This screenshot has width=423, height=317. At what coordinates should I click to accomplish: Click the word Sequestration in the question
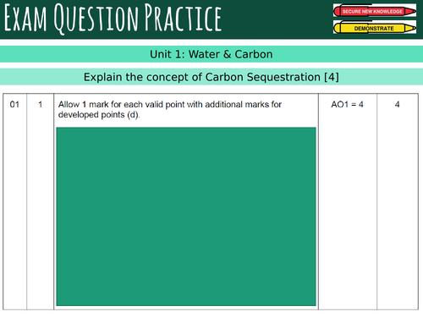pos(283,77)
